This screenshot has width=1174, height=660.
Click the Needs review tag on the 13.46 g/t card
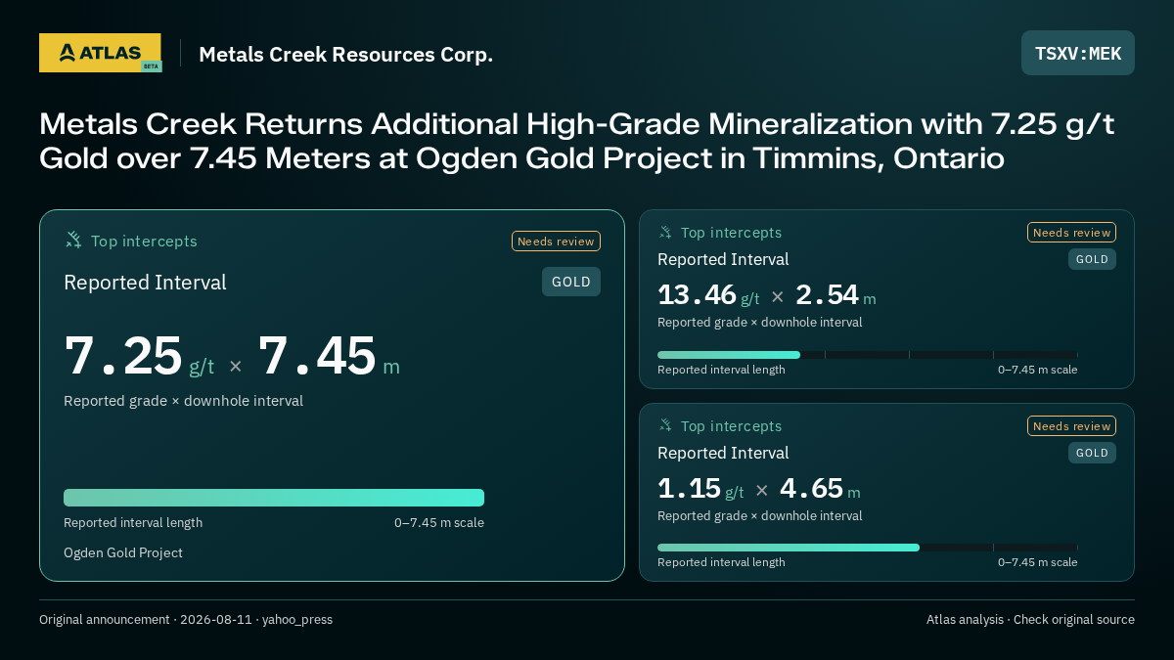(1071, 233)
